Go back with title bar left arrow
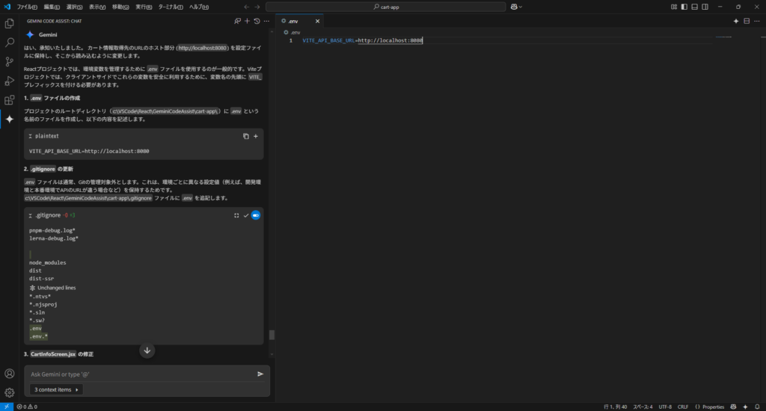The image size is (766, 411). tap(246, 7)
